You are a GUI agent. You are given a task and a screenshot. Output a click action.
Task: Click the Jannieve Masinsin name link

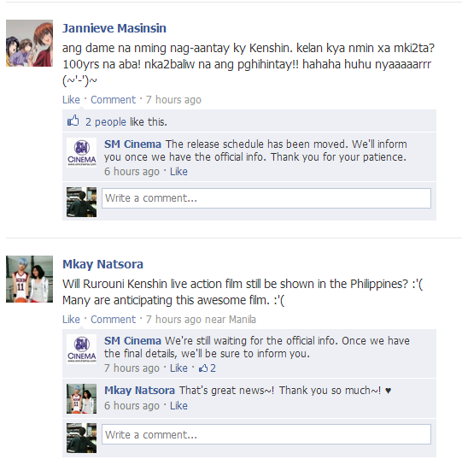pyautogui.click(x=114, y=28)
